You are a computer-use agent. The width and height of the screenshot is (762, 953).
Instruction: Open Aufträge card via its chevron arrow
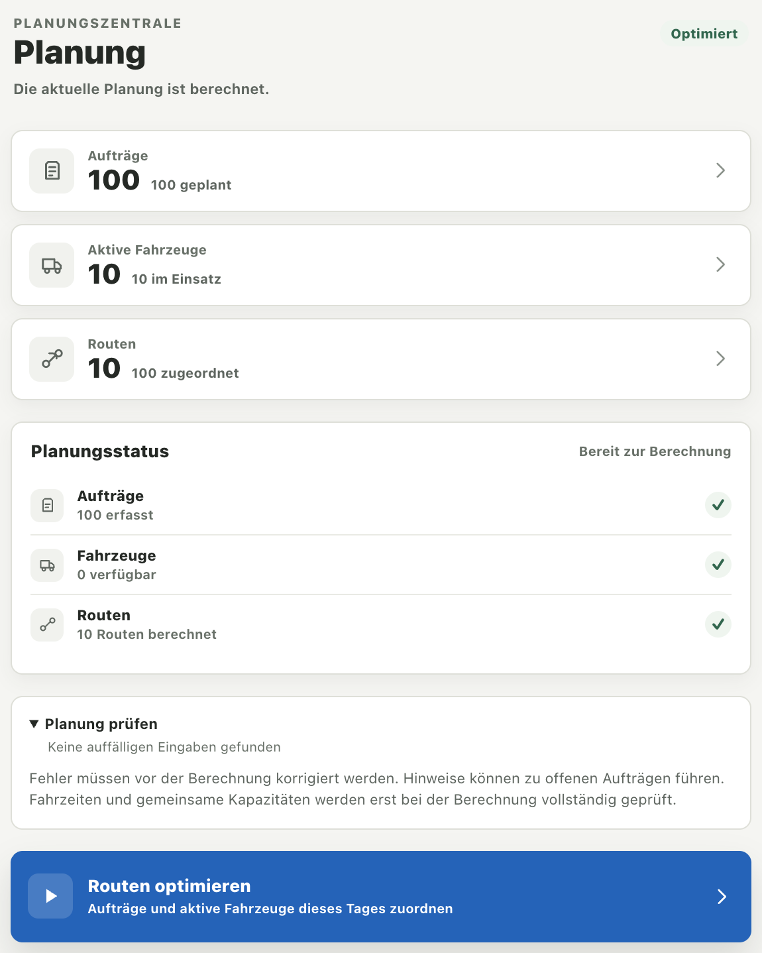pyautogui.click(x=721, y=170)
